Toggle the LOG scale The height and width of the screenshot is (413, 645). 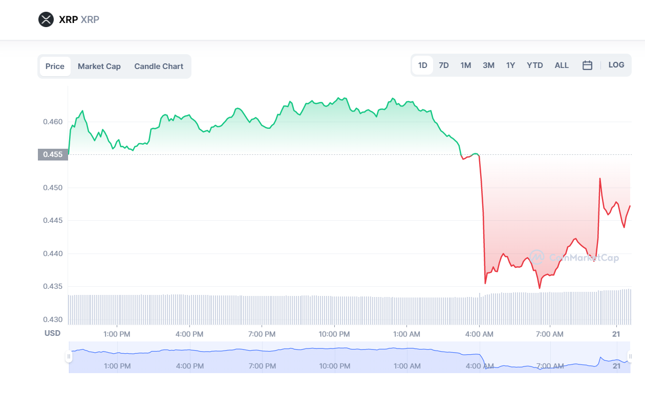(616, 65)
